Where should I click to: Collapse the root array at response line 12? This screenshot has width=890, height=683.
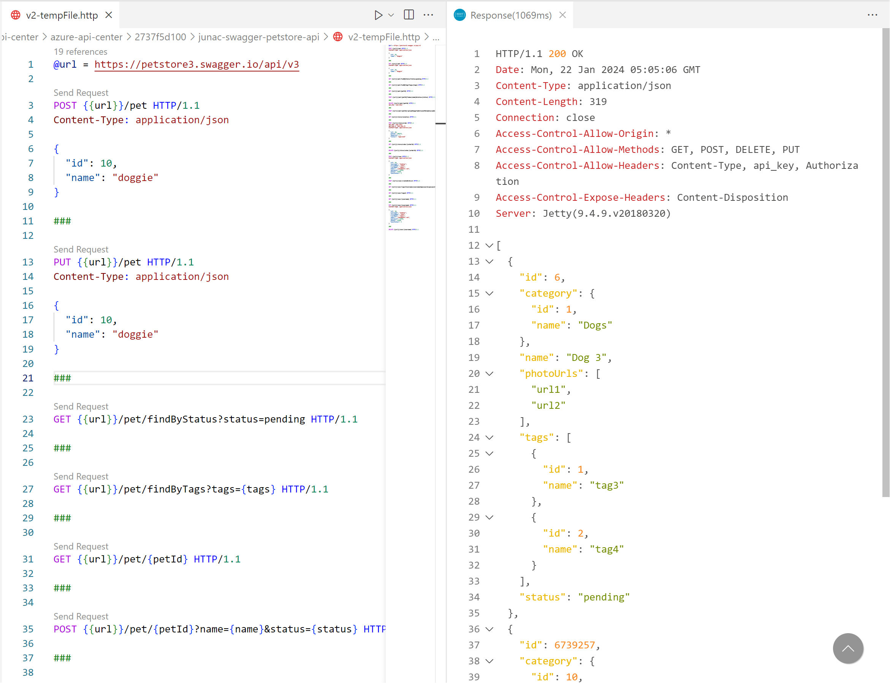pyautogui.click(x=489, y=246)
